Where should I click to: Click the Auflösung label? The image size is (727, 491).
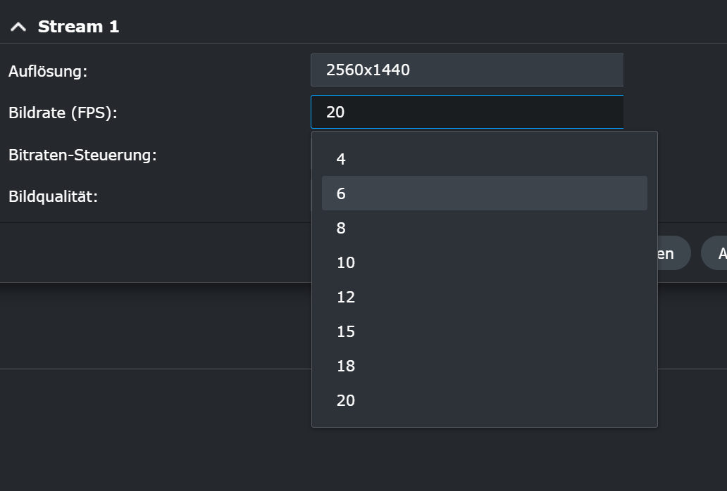pyautogui.click(x=48, y=71)
